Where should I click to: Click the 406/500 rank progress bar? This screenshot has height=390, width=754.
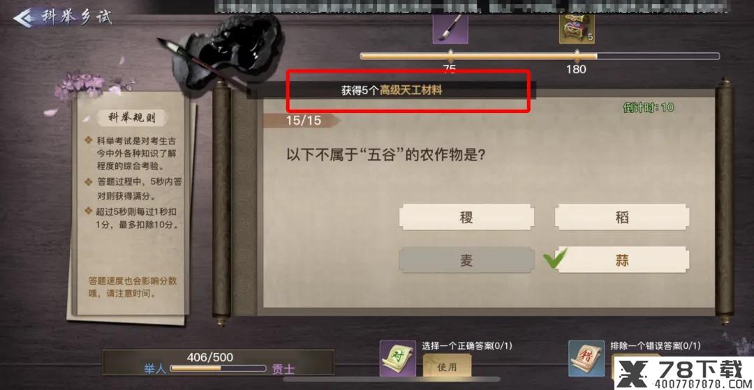tap(218, 368)
